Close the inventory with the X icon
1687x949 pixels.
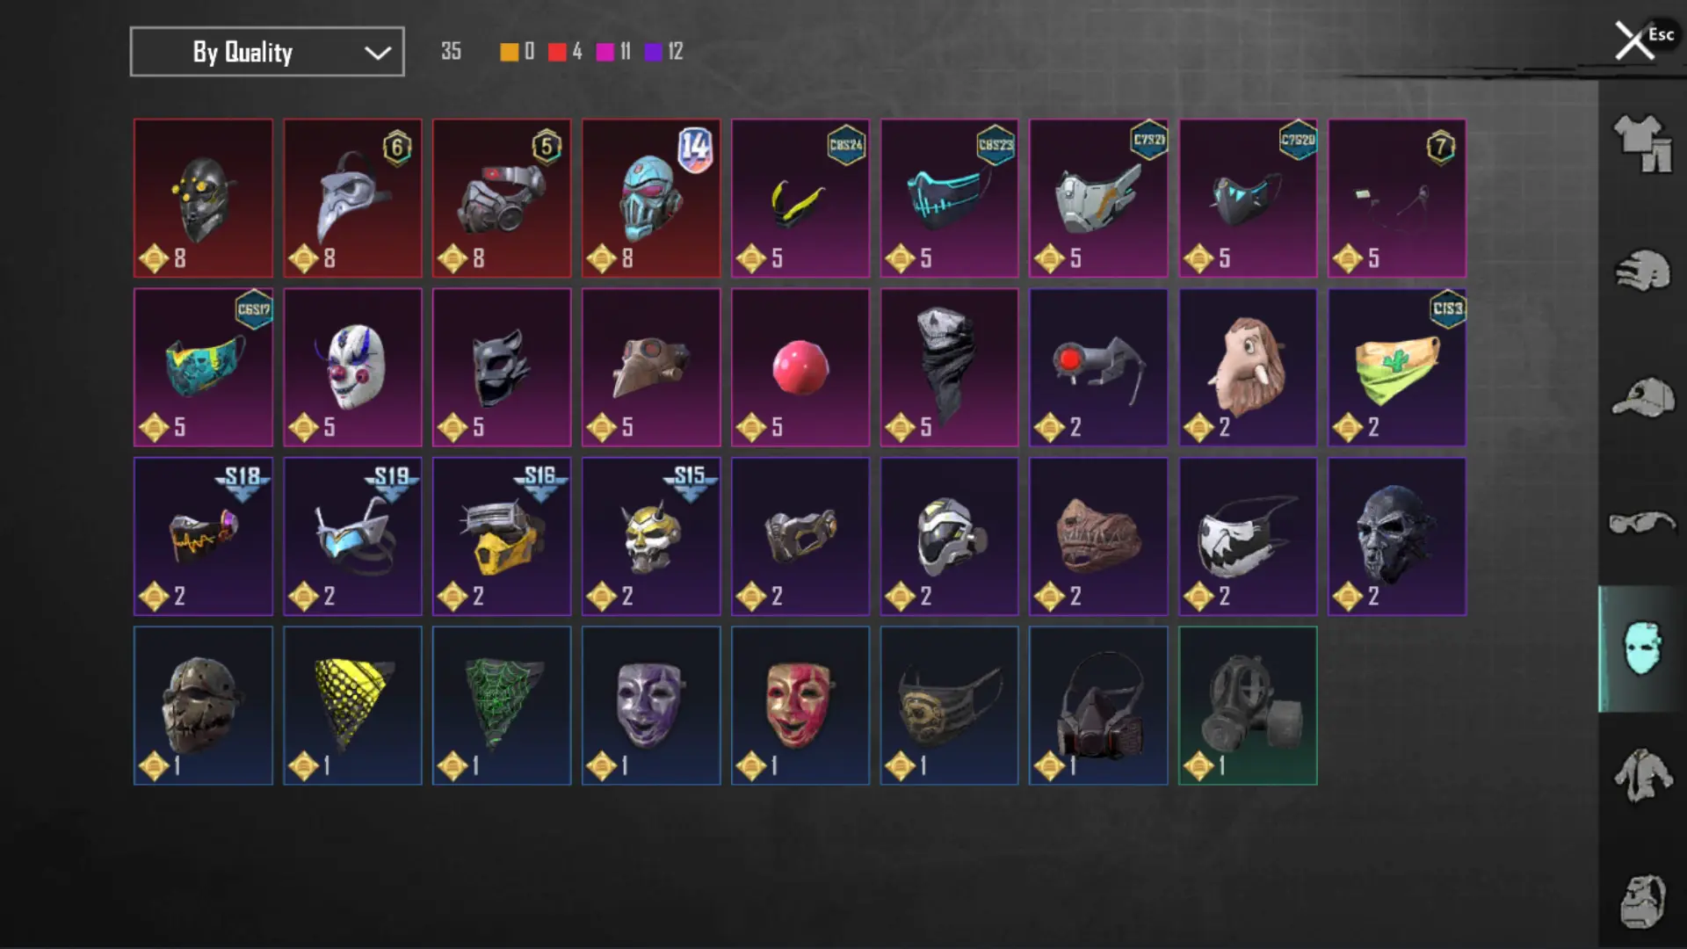(1634, 40)
